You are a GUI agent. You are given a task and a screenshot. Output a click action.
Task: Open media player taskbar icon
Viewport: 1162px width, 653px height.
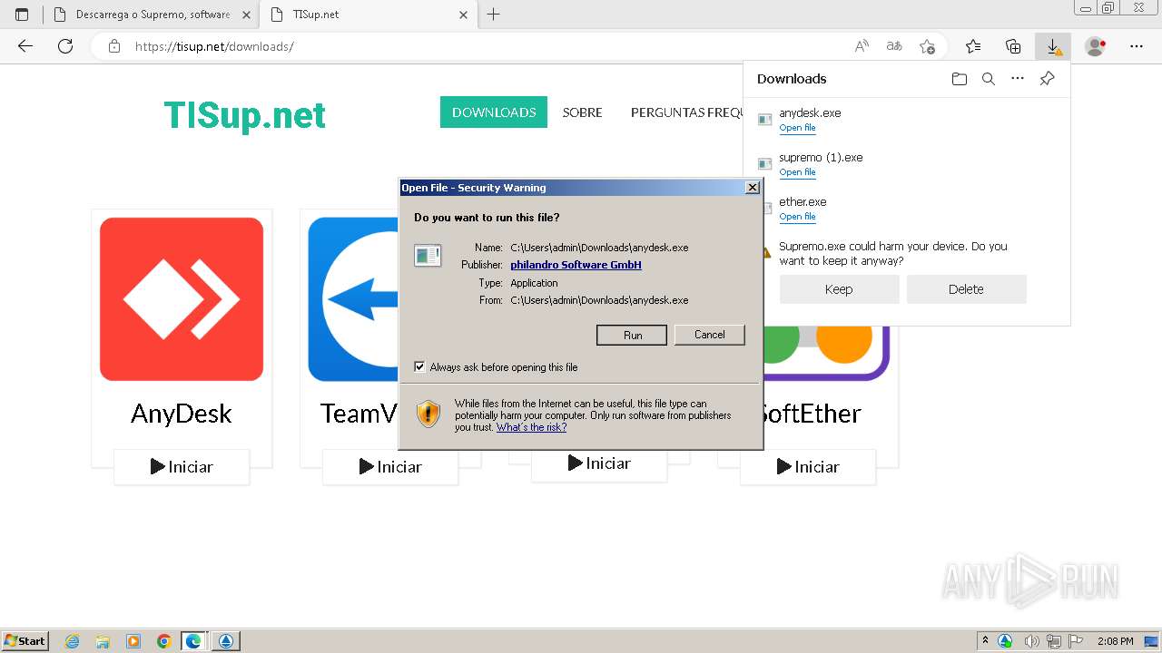[133, 641]
